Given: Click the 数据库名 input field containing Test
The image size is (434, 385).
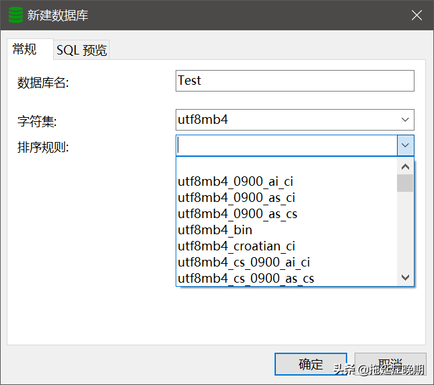Looking at the screenshot, I should [x=295, y=81].
